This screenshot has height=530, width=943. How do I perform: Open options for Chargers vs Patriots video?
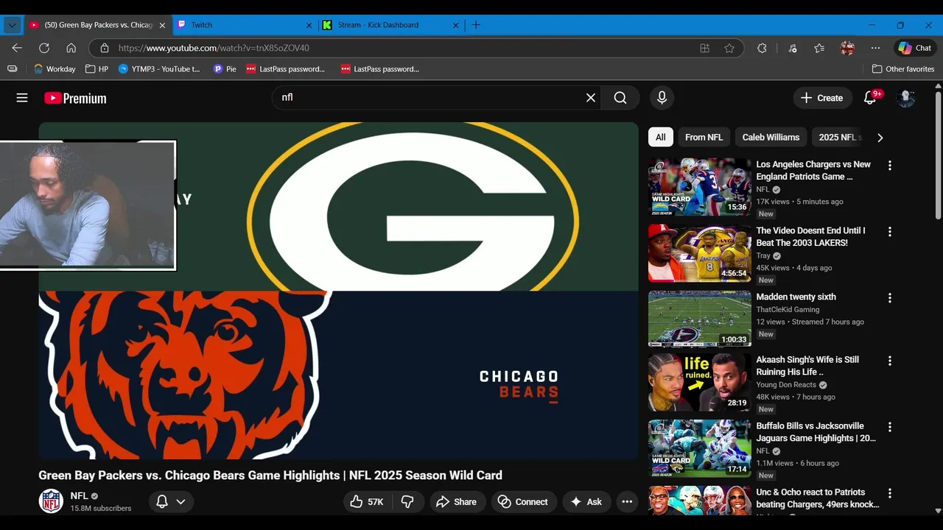pyautogui.click(x=890, y=166)
